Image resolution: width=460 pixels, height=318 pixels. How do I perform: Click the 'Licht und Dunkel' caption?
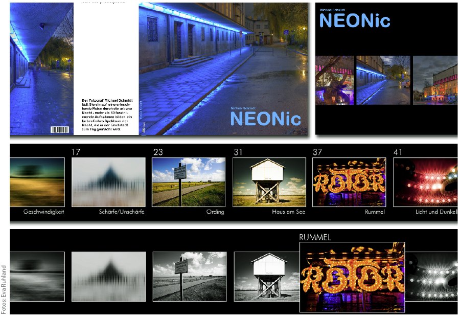point(436,212)
